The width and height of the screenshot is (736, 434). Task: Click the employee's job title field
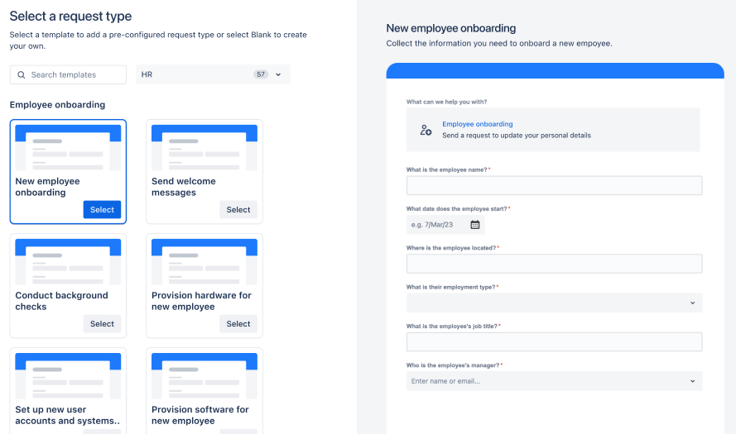[554, 342]
